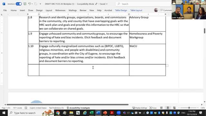Launch Adobe Acrobat from the taskbar
Image resolution: width=206 pixels, height=116 pixels.
112,113
